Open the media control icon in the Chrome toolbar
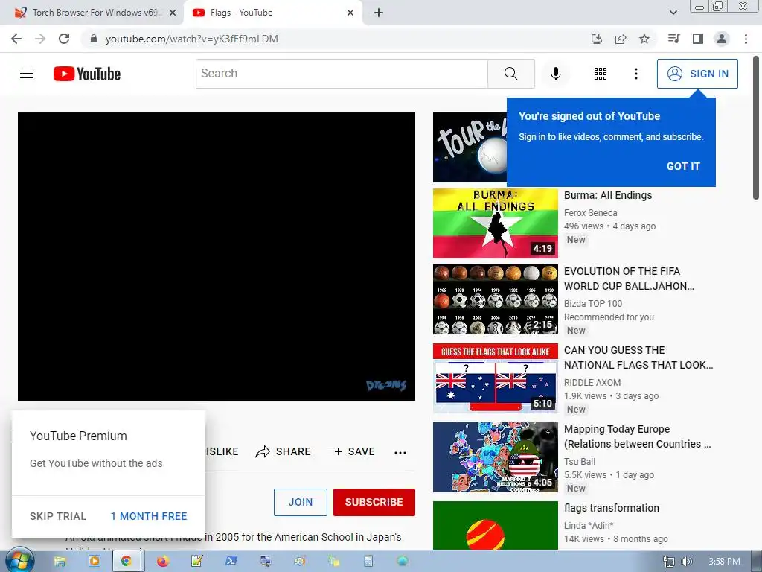The image size is (762, 572). point(673,39)
